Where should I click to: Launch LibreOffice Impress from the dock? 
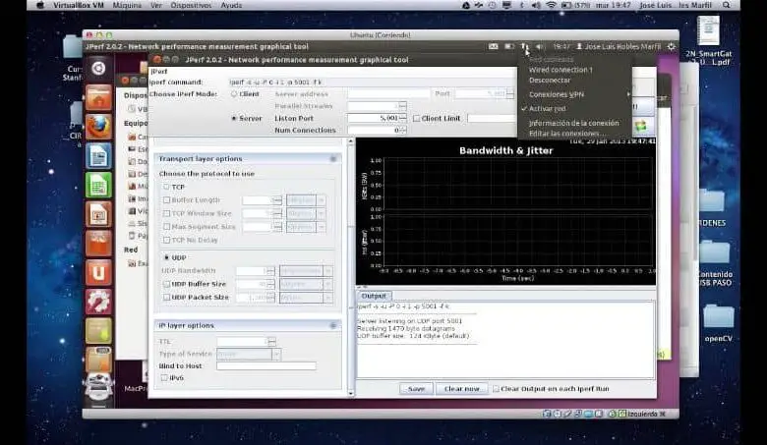point(98,215)
